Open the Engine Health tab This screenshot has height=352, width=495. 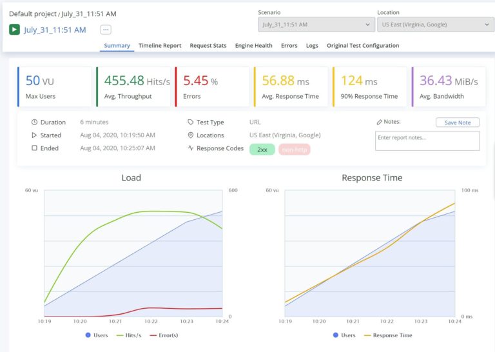pyautogui.click(x=253, y=46)
